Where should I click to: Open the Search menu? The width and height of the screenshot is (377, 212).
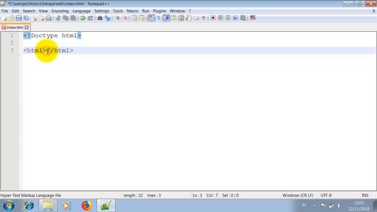29,11
